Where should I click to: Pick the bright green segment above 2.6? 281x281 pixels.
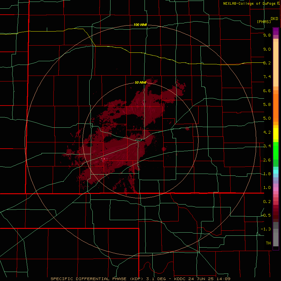coord(276,151)
